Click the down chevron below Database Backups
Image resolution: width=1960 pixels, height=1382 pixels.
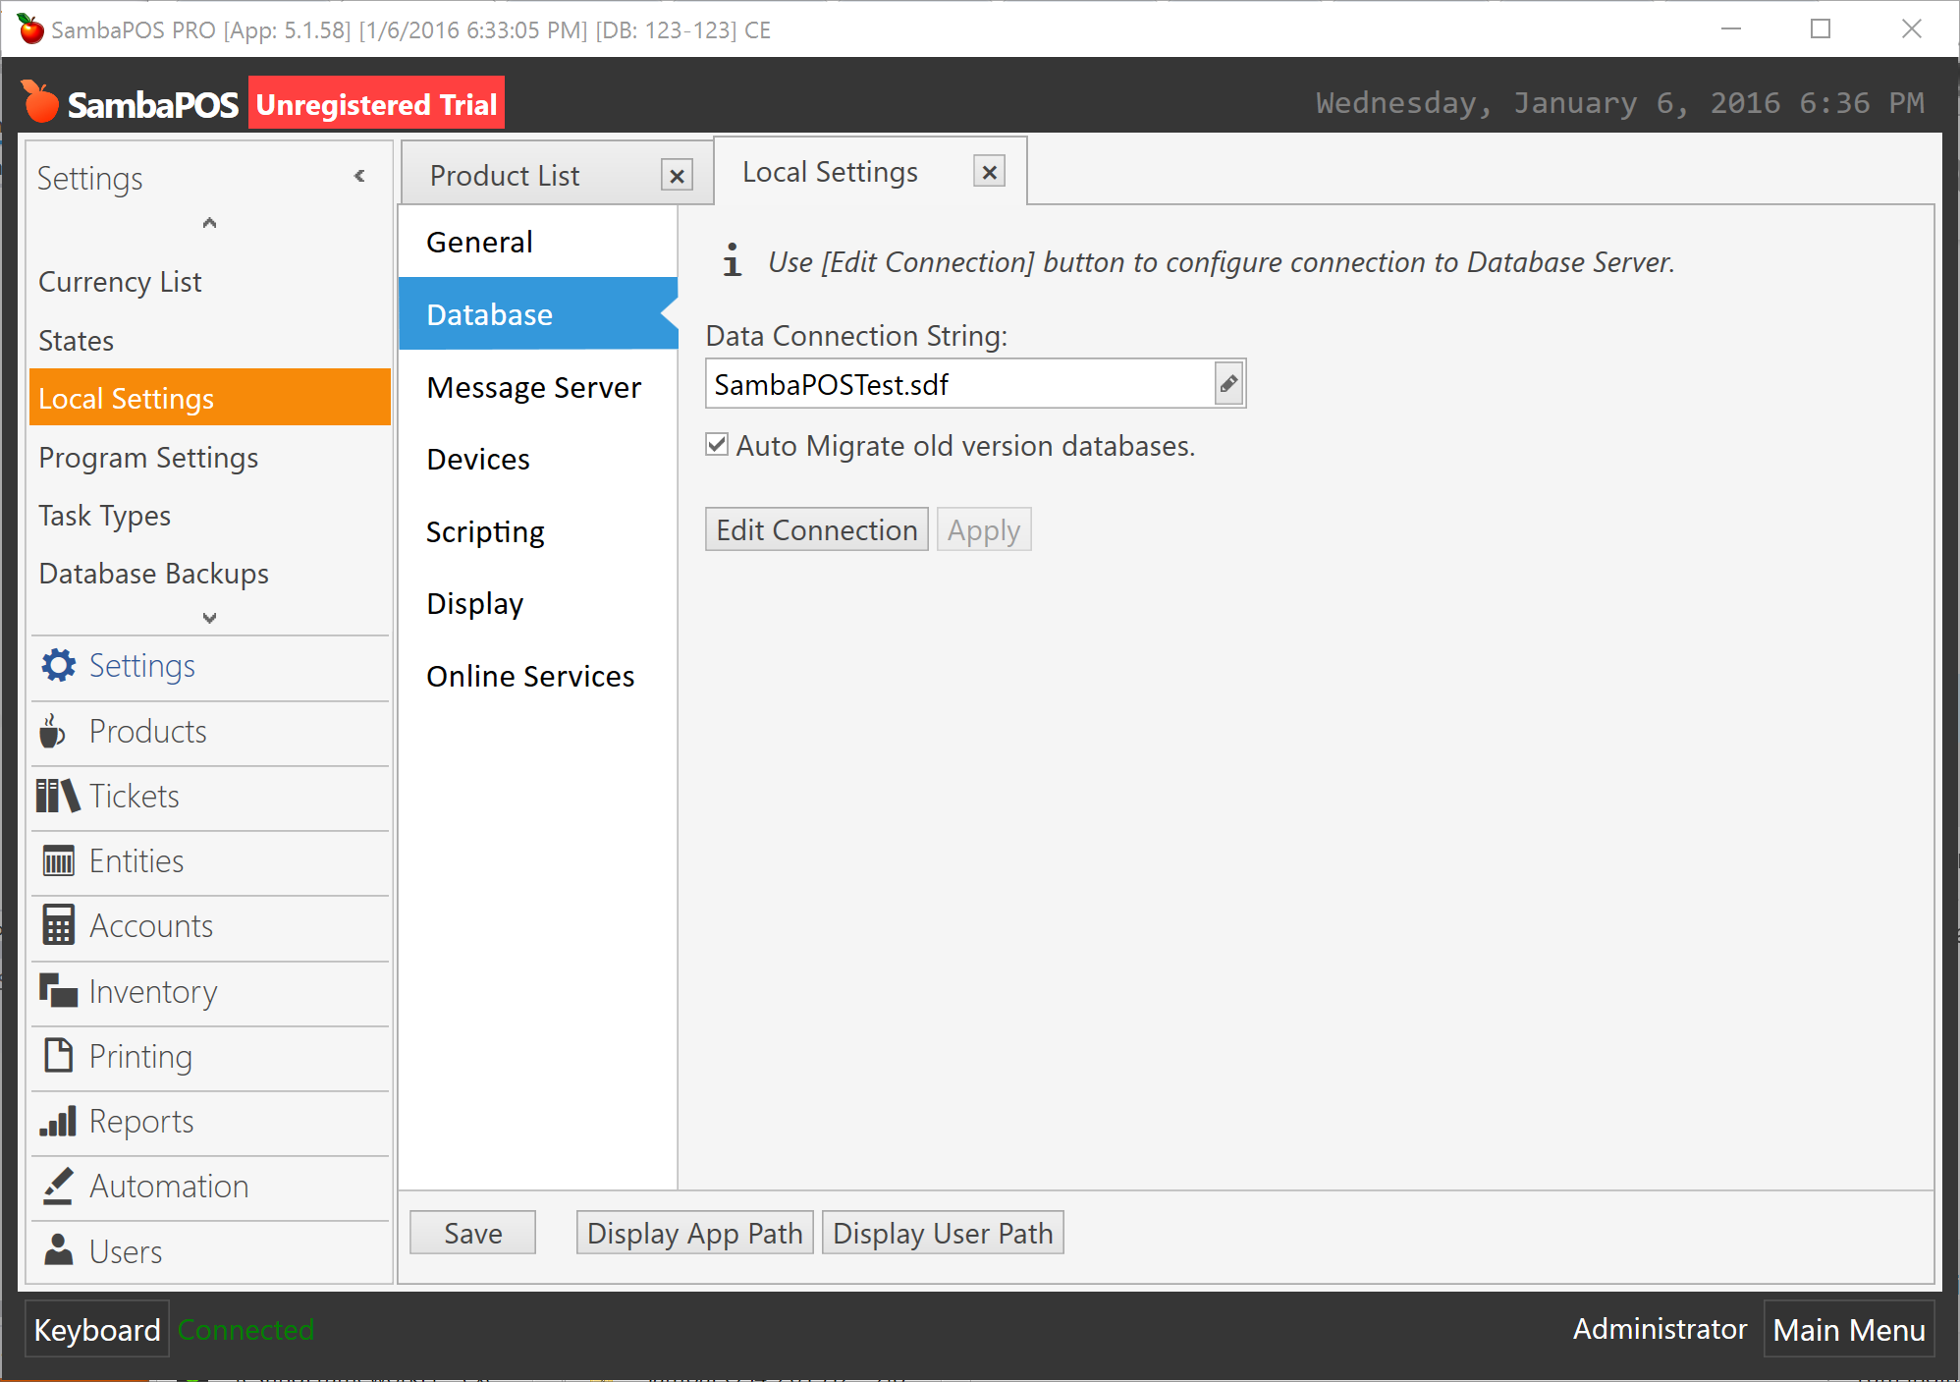(x=209, y=618)
